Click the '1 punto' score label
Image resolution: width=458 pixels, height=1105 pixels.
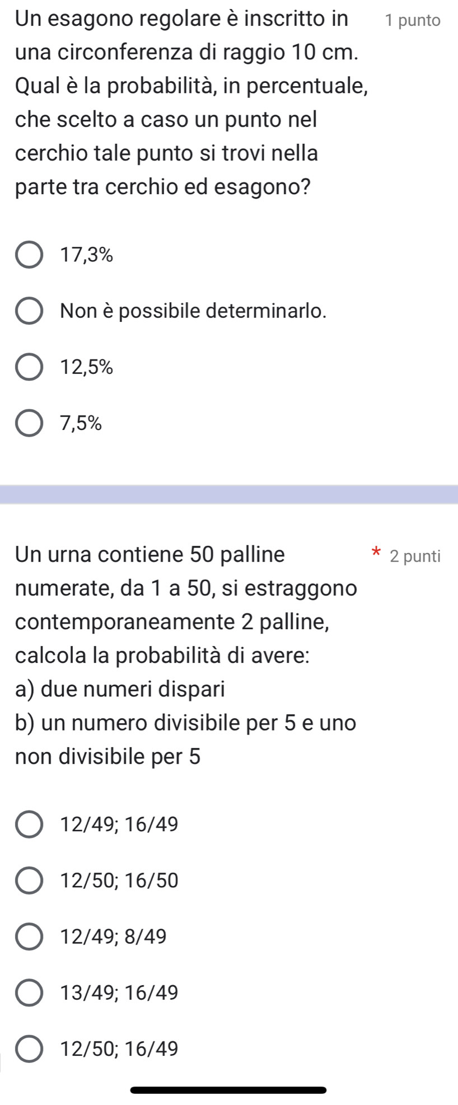tap(413, 21)
